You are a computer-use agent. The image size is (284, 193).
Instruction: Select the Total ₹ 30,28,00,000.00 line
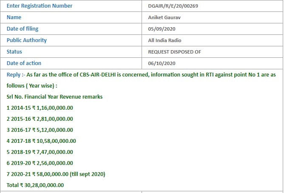click(35, 185)
